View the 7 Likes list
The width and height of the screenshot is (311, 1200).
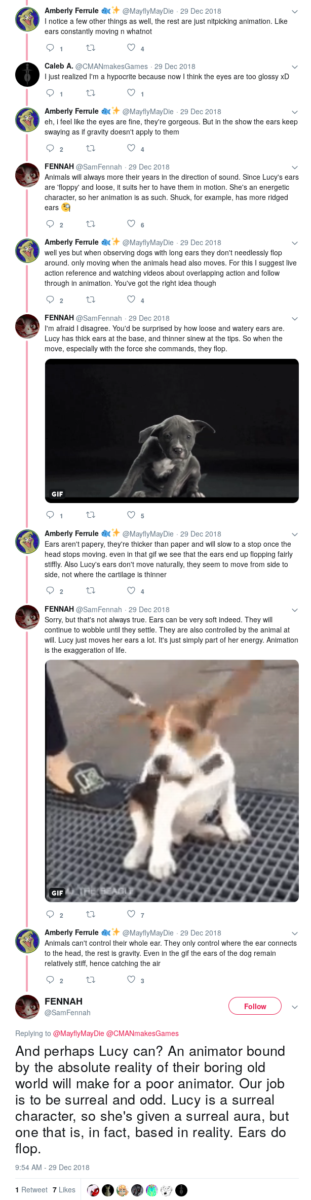[x=64, y=1190]
